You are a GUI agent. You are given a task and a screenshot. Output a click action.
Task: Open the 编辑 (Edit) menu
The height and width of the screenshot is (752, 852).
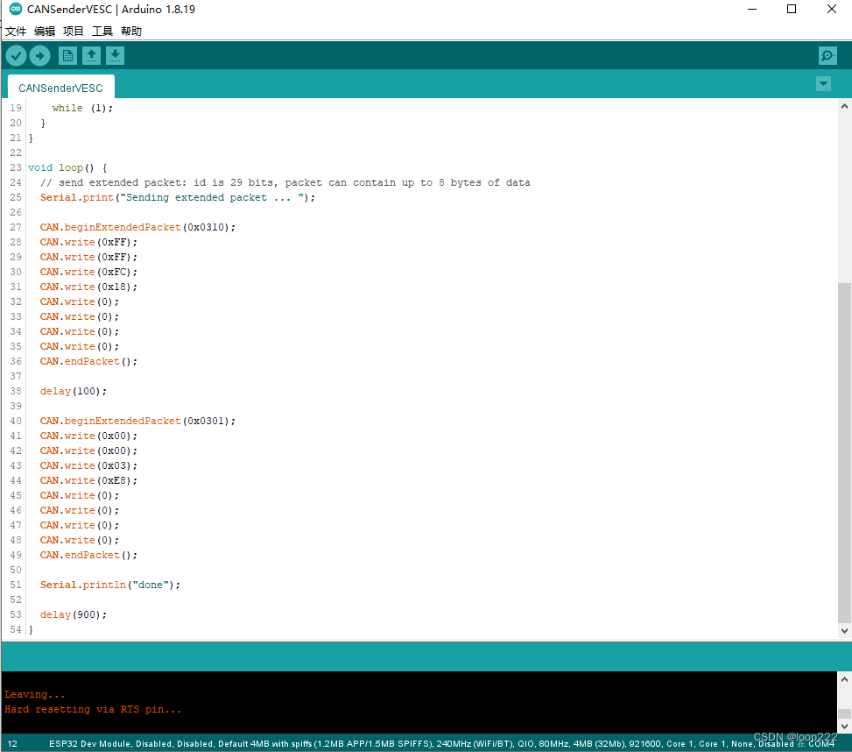coord(45,31)
